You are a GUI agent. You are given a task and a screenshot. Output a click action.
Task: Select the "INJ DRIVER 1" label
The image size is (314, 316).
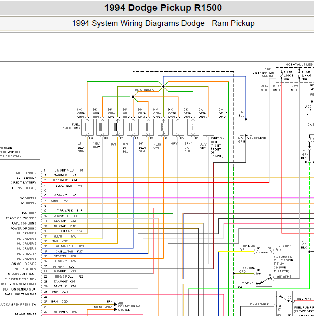click(27, 248)
